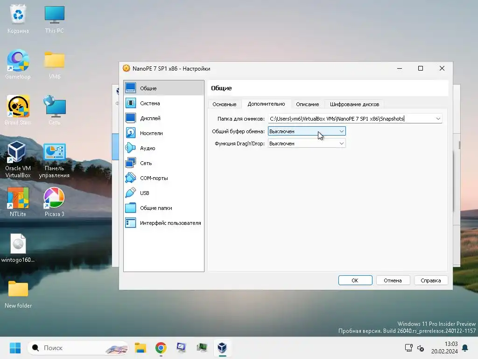Click the VirtualBox taskbar icon

pos(222,348)
